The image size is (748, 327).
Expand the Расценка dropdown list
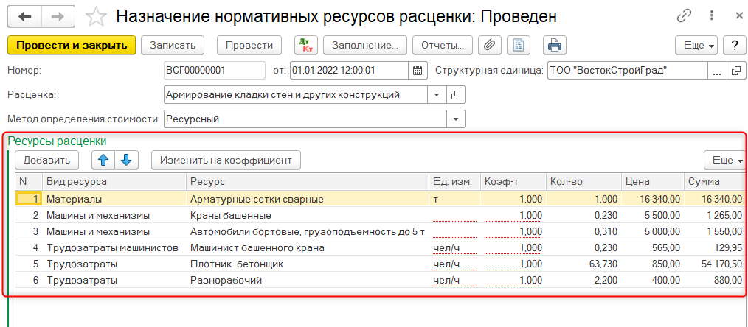(x=436, y=95)
